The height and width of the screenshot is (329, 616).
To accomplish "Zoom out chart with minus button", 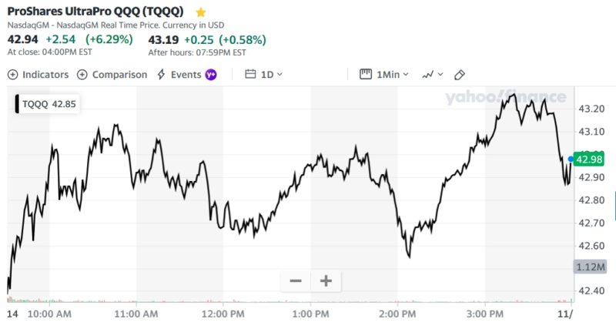I will 295,281.
